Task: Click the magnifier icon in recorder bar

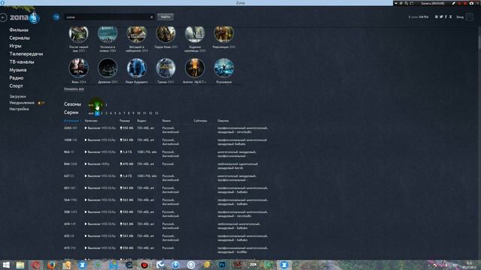Action: point(406,3)
